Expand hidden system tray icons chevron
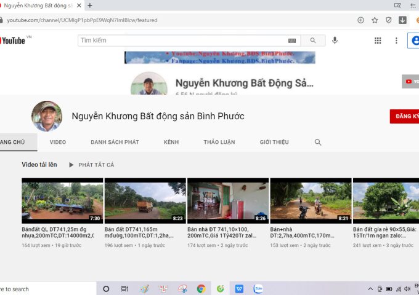This screenshot has width=419, height=295. coord(370,289)
